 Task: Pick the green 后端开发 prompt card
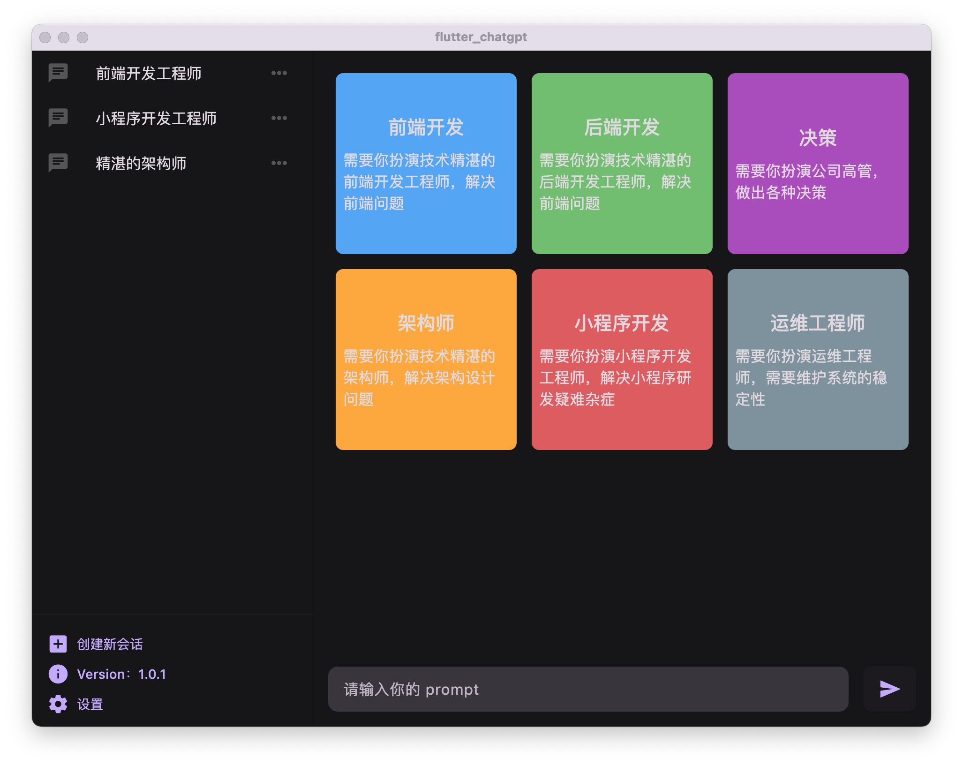pos(622,163)
